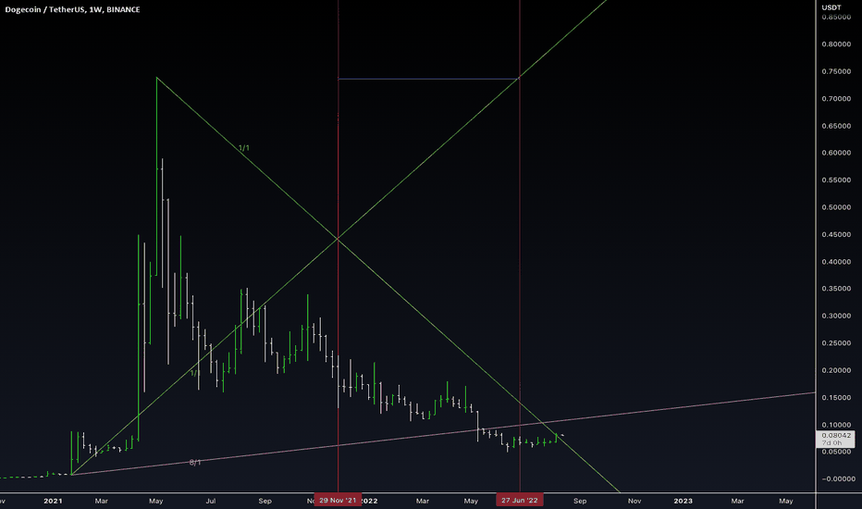Click the 0.25000 price axis label
The height and width of the screenshot is (509, 862).
[x=836, y=342]
